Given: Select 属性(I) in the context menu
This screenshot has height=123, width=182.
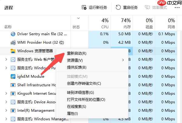Looking at the screenshot, I should pyautogui.click(x=72, y=114).
